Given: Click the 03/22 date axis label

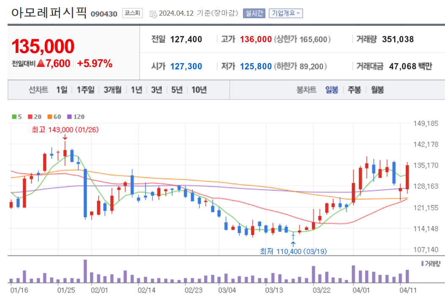Looking at the screenshot, I should (x=322, y=290).
